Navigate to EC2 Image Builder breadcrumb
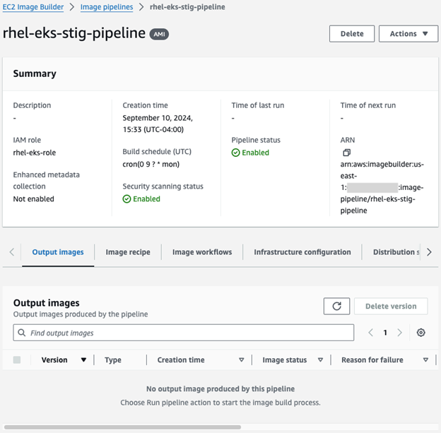 click(x=33, y=7)
